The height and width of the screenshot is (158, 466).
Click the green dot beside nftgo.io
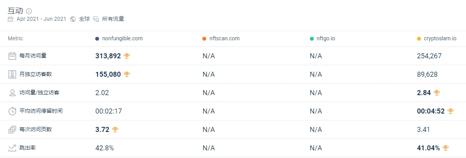pyautogui.click(x=312, y=39)
